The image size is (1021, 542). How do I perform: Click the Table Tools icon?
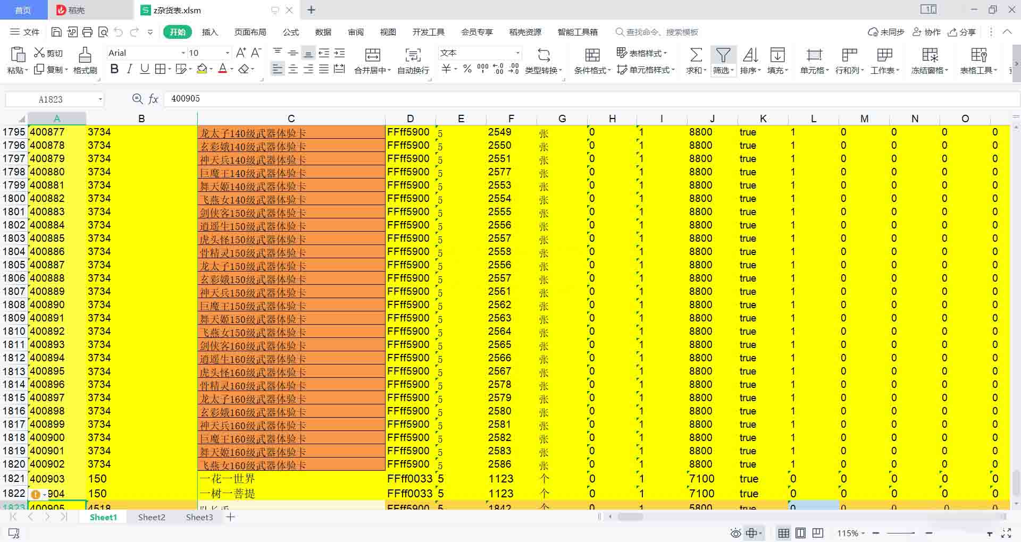pos(978,55)
